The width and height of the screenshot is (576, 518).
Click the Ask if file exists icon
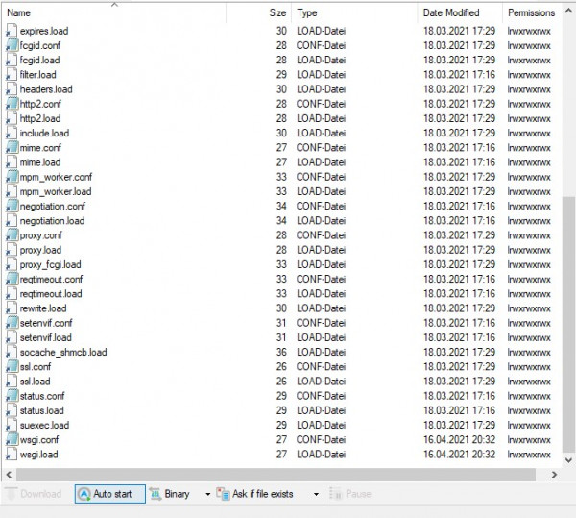click(x=223, y=494)
